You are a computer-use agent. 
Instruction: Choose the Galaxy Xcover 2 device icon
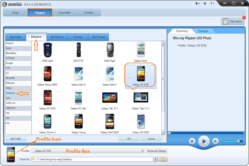pos(48,122)
